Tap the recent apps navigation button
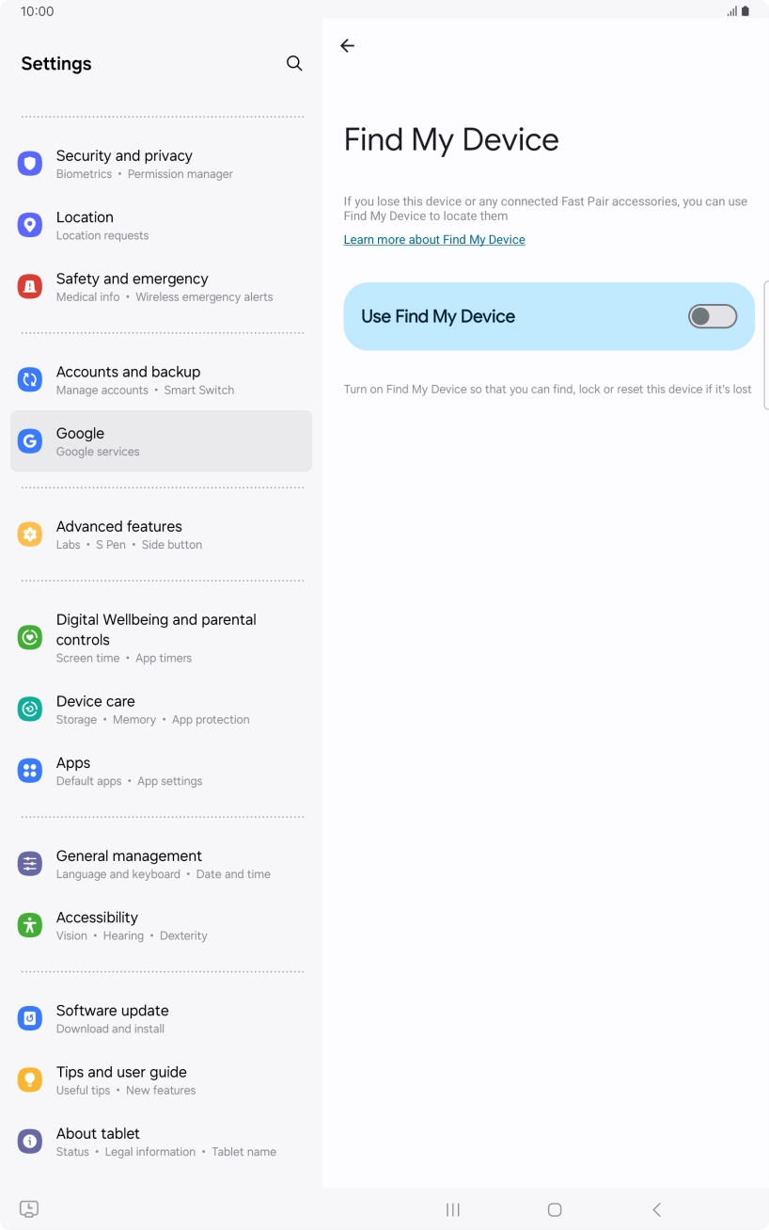769x1230 pixels. (453, 1209)
